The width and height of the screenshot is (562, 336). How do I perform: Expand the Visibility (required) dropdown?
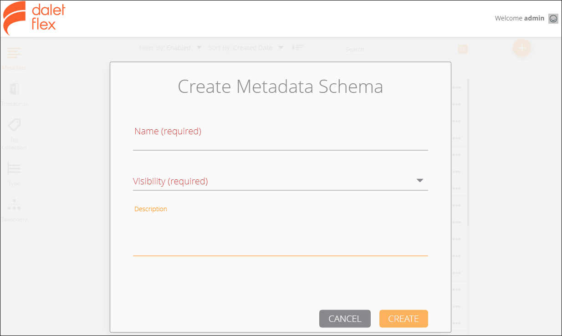[x=280, y=181]
